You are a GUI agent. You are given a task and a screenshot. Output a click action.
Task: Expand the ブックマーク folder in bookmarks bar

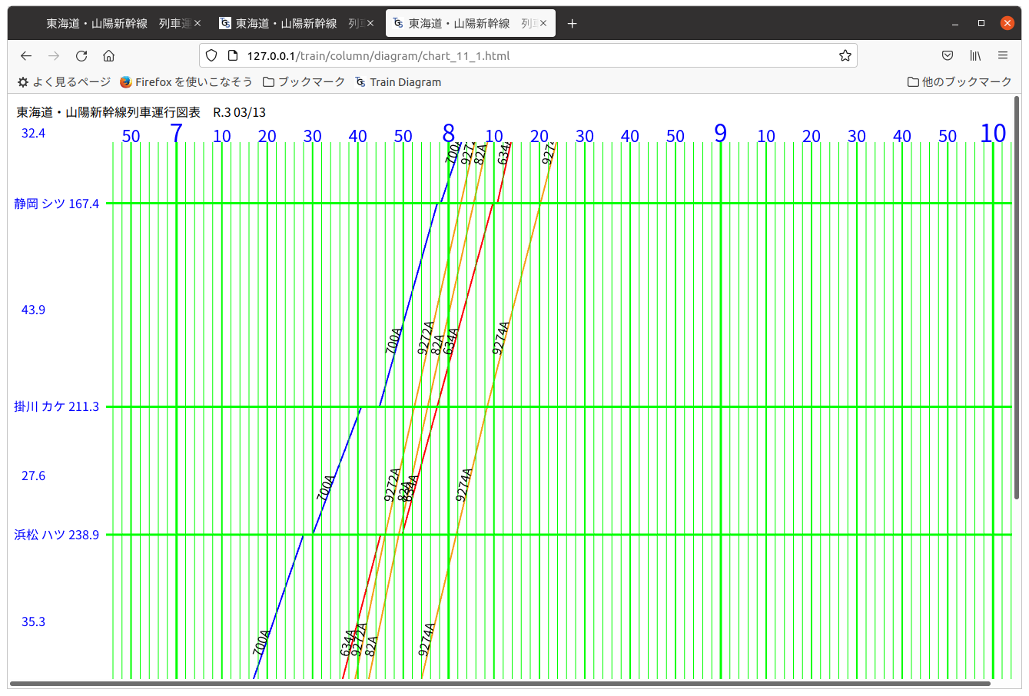304,82
